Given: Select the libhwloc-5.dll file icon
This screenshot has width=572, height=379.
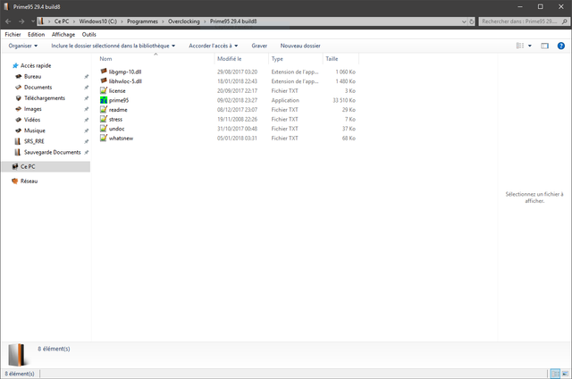Looking at the screenshot, I should tap(104, 81).
